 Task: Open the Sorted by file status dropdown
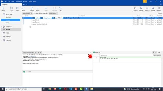(x=30, y=52)
